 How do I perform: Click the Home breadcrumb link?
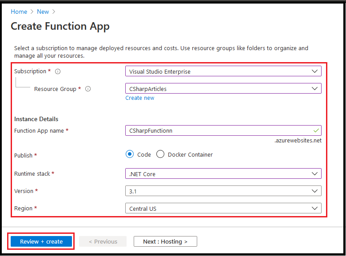click(x=19, y=12)
